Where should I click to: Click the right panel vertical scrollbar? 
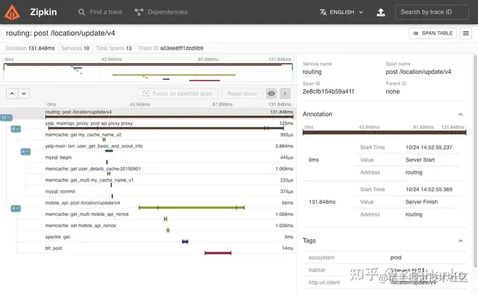475,161
